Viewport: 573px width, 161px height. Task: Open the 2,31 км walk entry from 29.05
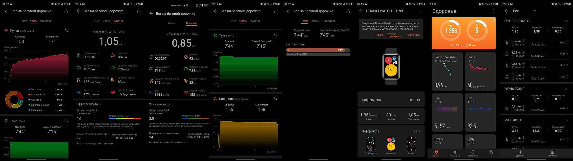coord(537,139)
